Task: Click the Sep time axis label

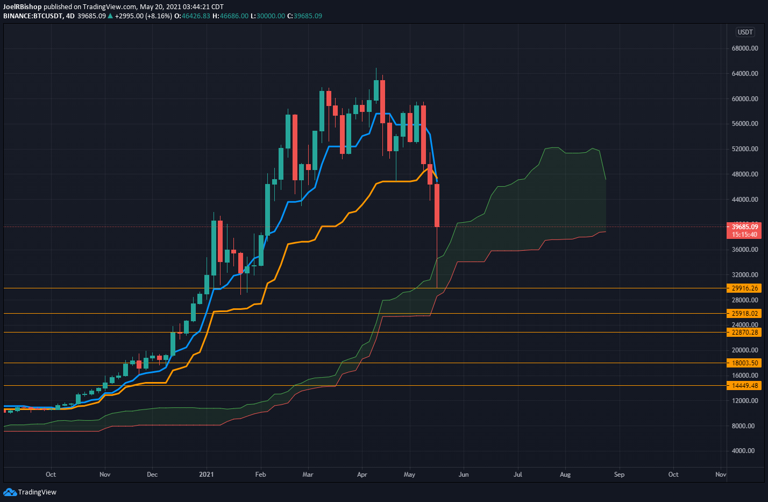Action: (x=619, y=475)
